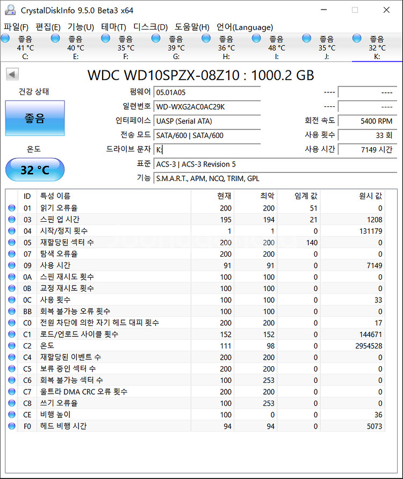Click the 좋음 health status button
Image resolution: width=403 pixels, height=479 pixels.
click(35, 118)
